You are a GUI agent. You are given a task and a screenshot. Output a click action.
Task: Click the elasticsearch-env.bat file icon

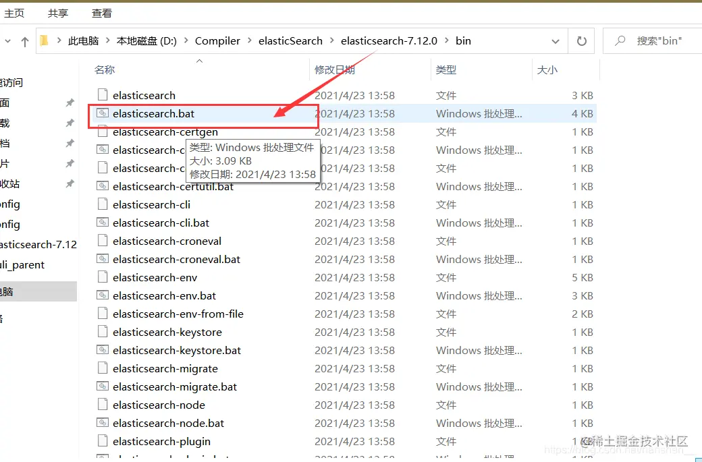(103, 295)
